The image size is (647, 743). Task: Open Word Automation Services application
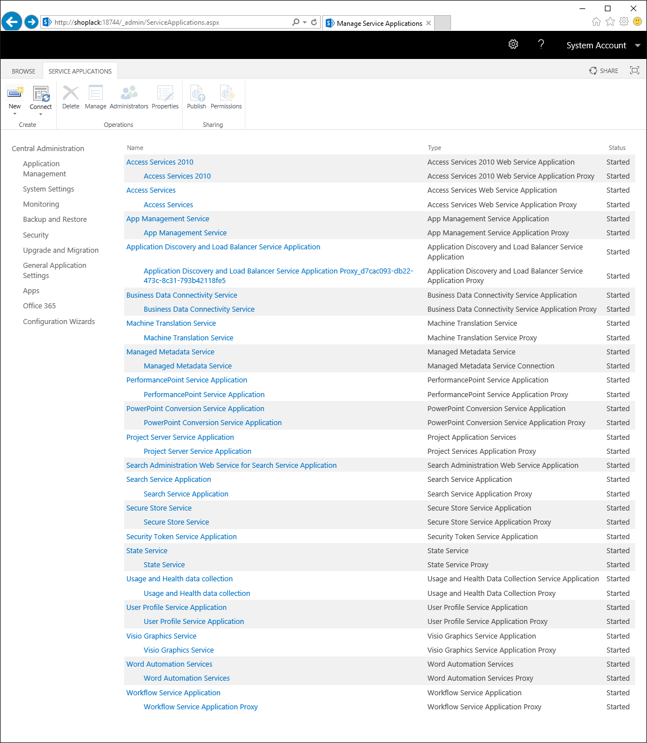(169, 664)
